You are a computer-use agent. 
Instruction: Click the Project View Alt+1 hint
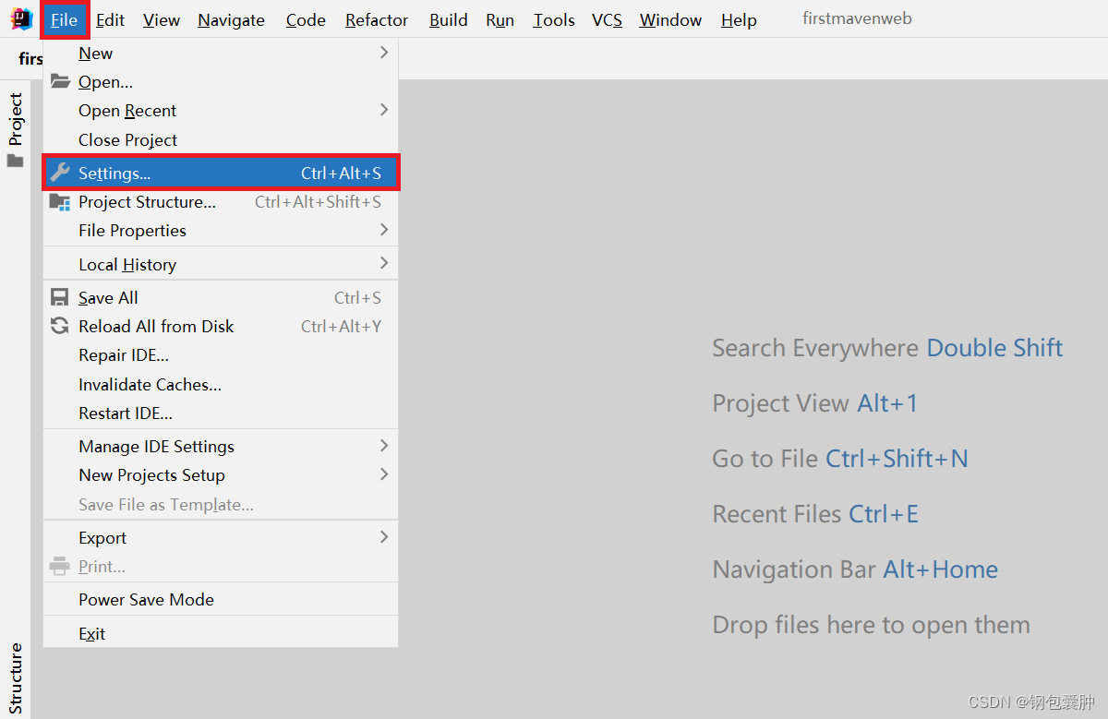(x=815, y=403)
